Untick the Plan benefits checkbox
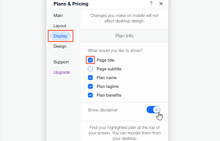Viewport: 220px width, 141px height. click(x=90, y=95)
